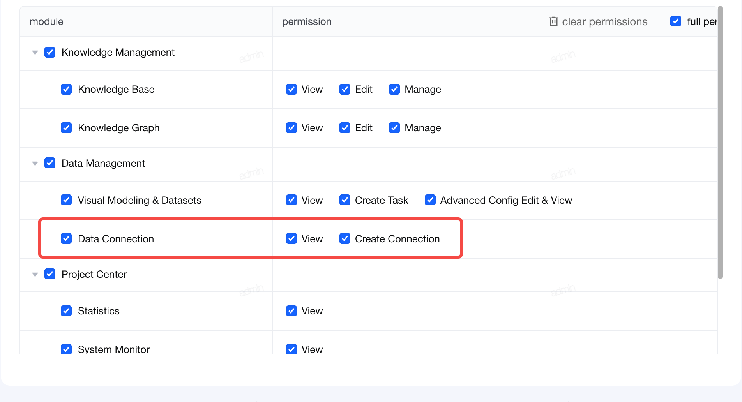Collapse the Knowledge Management group

click(x=35, y=53)
